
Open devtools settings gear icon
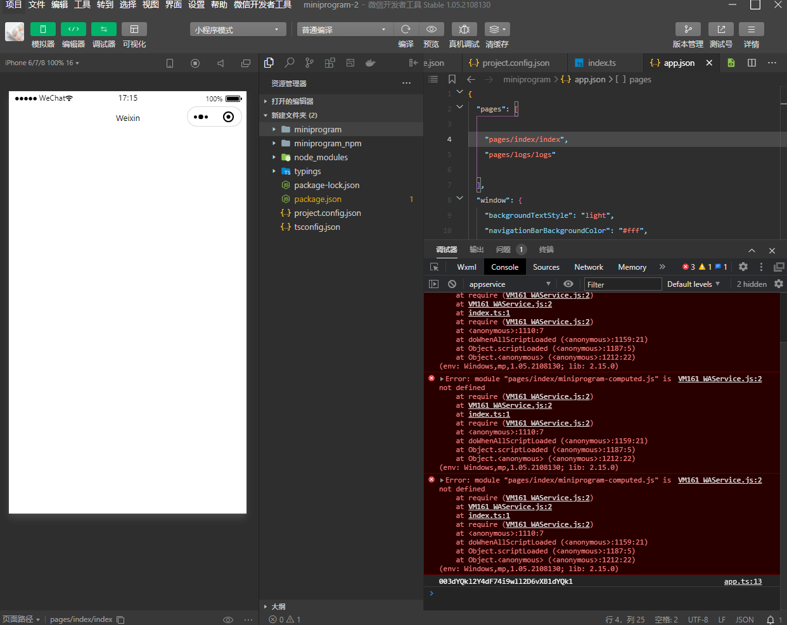[x=743, y=267]
